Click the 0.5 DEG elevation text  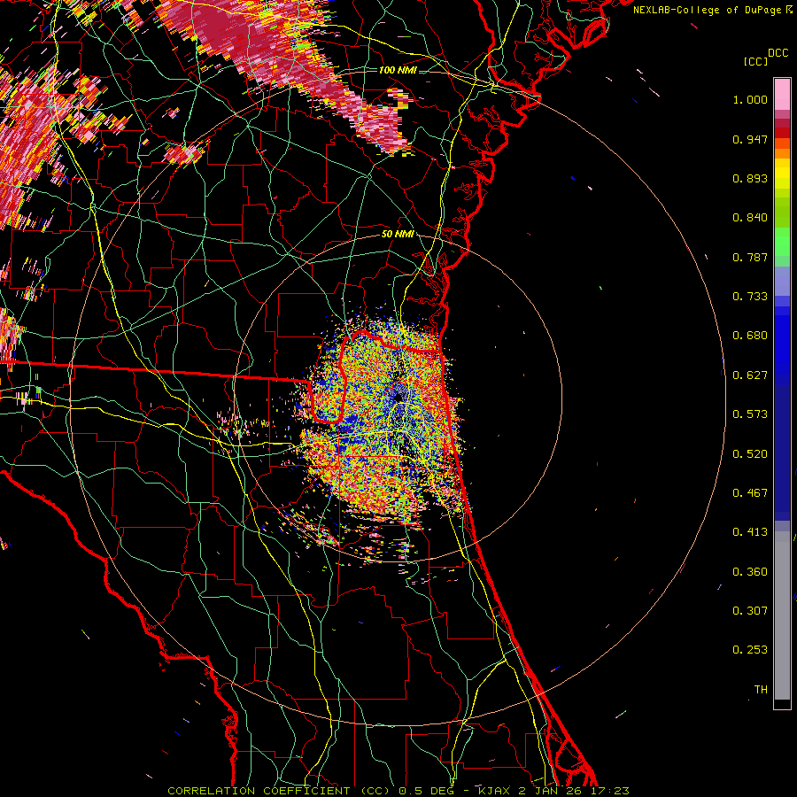click(425, 791)
